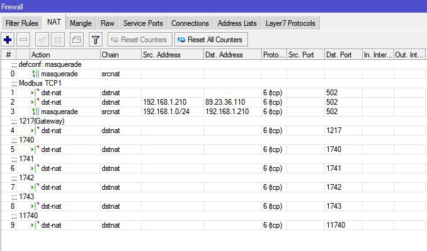Viewport: 427px width, 251px height.
Task: Select the '11740' comment row
Action: pos(214,216)
